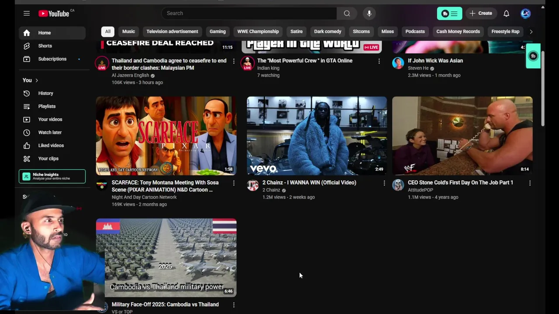The image size is (559, 314).
Task: Open the account avatar menu
Action: point(525,14)
